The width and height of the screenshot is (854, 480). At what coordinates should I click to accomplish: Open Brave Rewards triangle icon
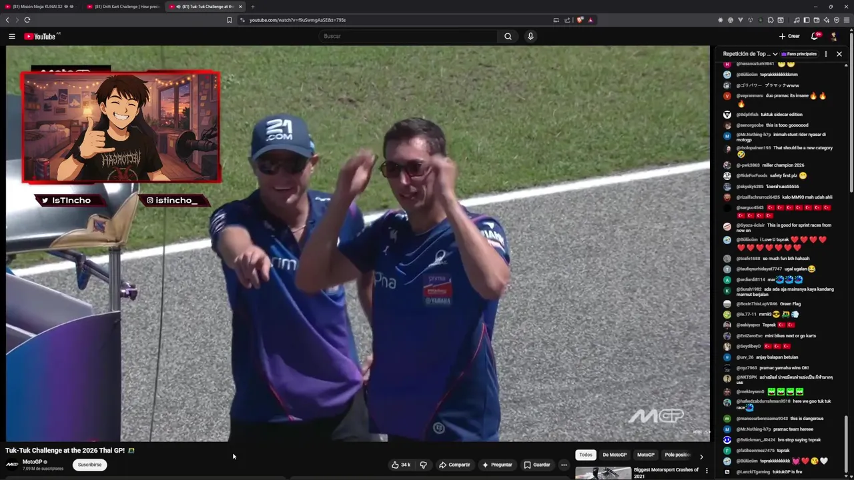[590, 20]
